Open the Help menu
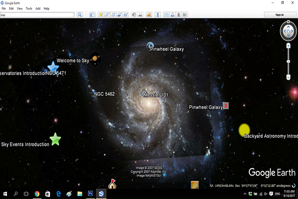Image resolution: width=298 pixels, height=199 pixels. point(46,8)
